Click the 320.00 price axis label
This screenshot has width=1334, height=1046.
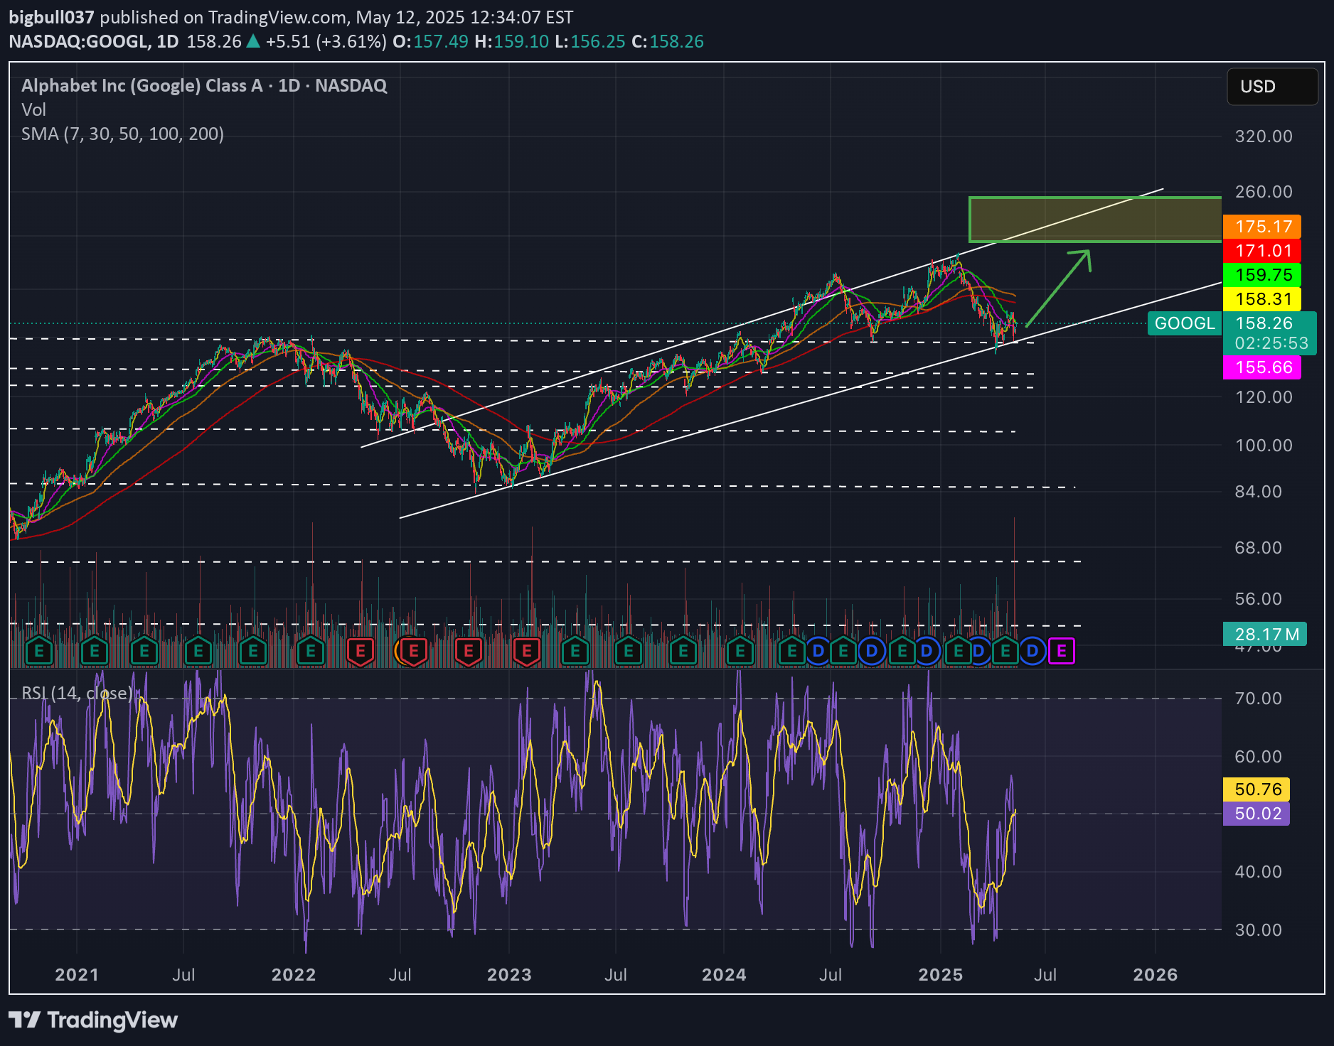click(1264, 136)
